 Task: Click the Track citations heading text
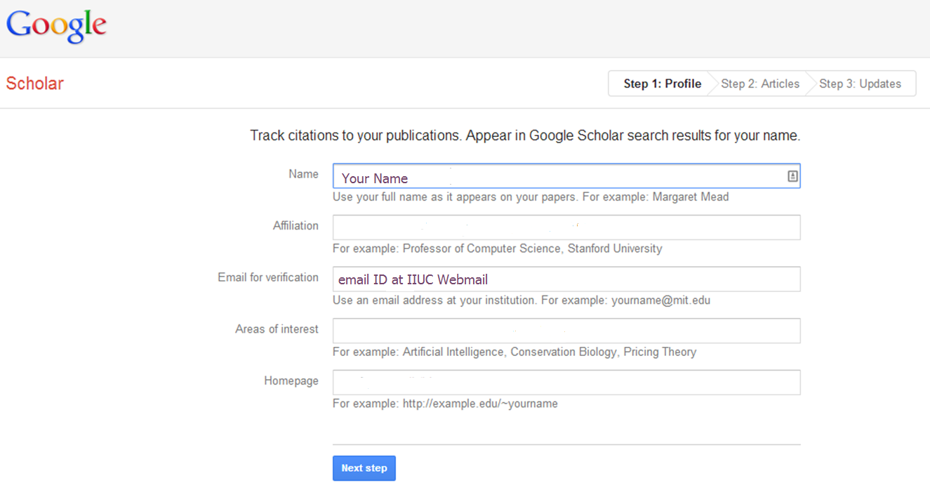click(x=525, y=135)
